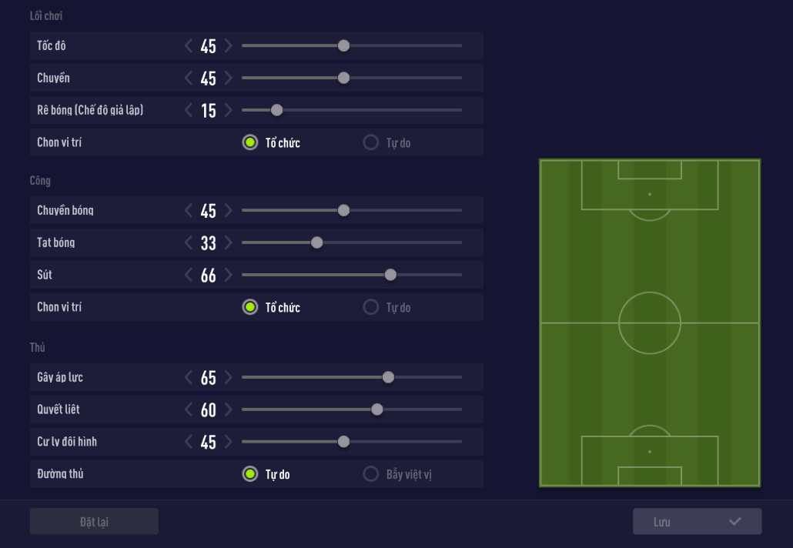Decrease Rê bóng value with left arrow
This screenshot has height=548, width=793.
pos(189,111)
